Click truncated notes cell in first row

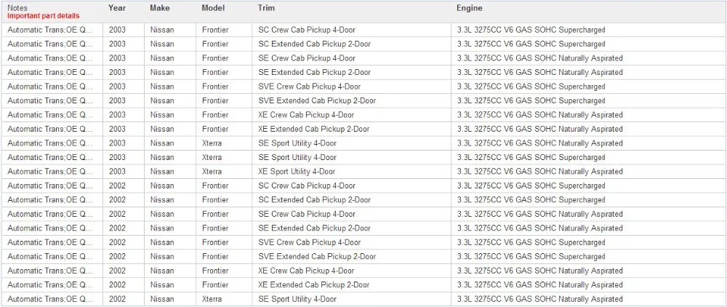52,30
